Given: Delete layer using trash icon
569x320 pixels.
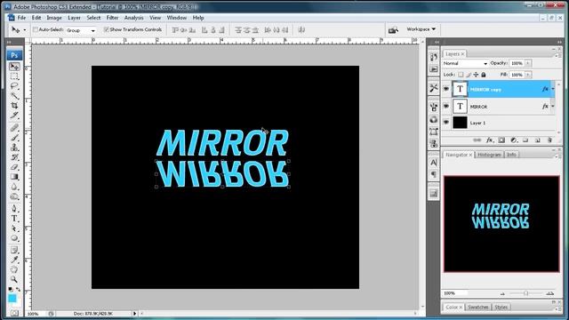Looking at the screenshot, I should coord(549,140).
